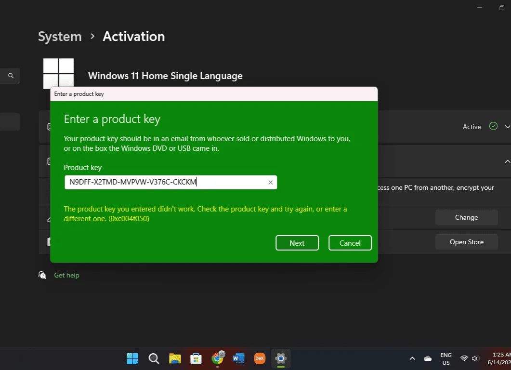Image resolution: width=511 pixels, height=370 pixels.
Task: Click the Enter a product key title bar
Action: pyautogui.click(x=214, y=94)
